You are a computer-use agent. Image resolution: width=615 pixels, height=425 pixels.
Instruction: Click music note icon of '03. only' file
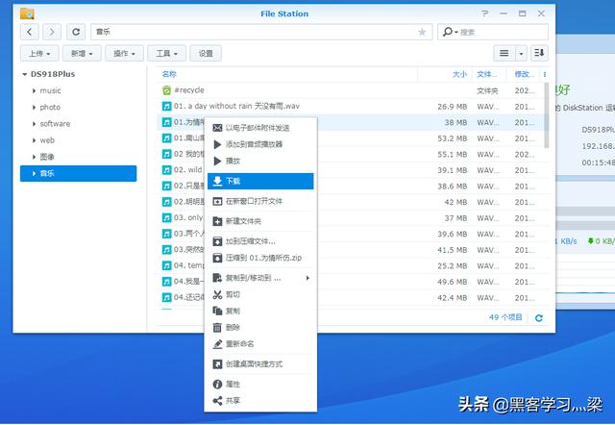pos(166,218)
